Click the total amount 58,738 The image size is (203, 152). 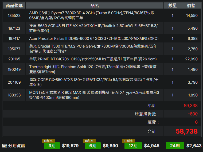[x=187, y=131]
